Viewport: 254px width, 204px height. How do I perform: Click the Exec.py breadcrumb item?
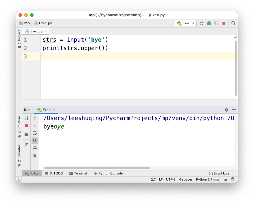tap(43, 23)
